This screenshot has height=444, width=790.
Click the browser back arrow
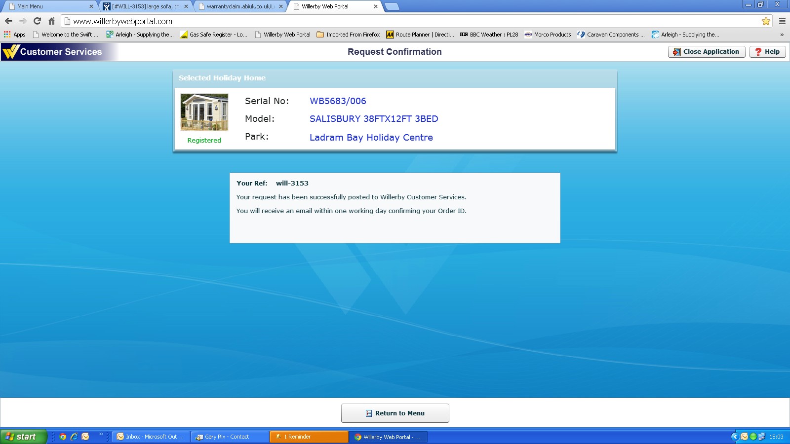tap(8, 21)
